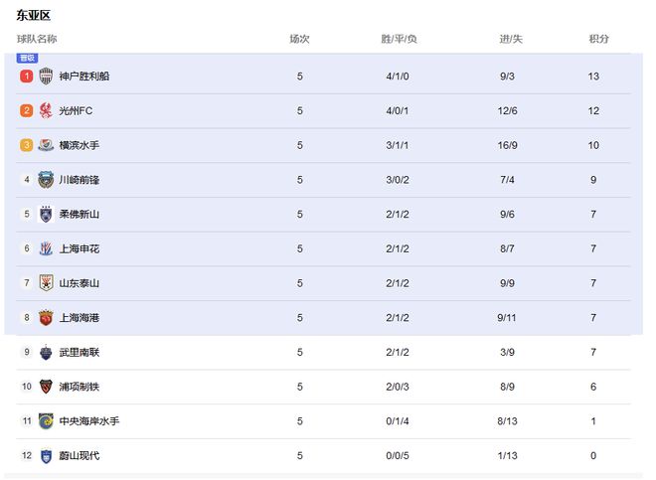Click rank number 12 beside 蔚山现代
The image size is (656, 480).
coord(27,455)
